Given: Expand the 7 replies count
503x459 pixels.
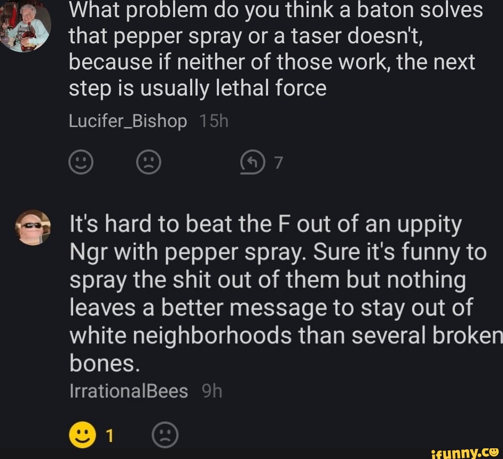Looking at the screenshot, I should click(x=278, y=162).
